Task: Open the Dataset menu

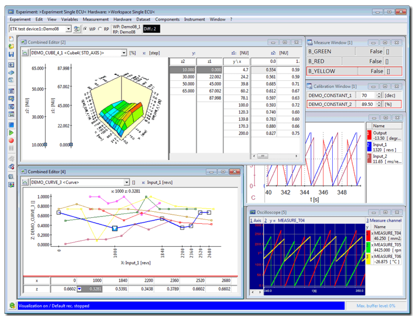Action: tap(143, 19)
